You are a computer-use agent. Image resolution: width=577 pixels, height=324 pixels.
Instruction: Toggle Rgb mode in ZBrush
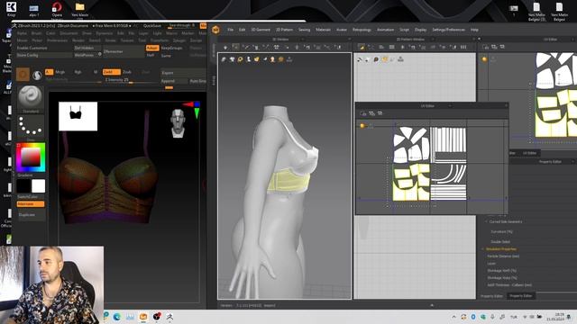[x=78, y=72]
